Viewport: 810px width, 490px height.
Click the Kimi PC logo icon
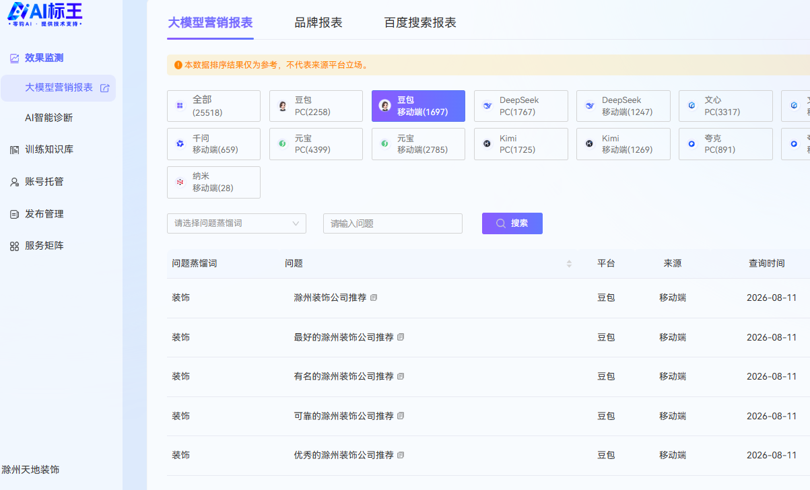(x=487, y=144)
